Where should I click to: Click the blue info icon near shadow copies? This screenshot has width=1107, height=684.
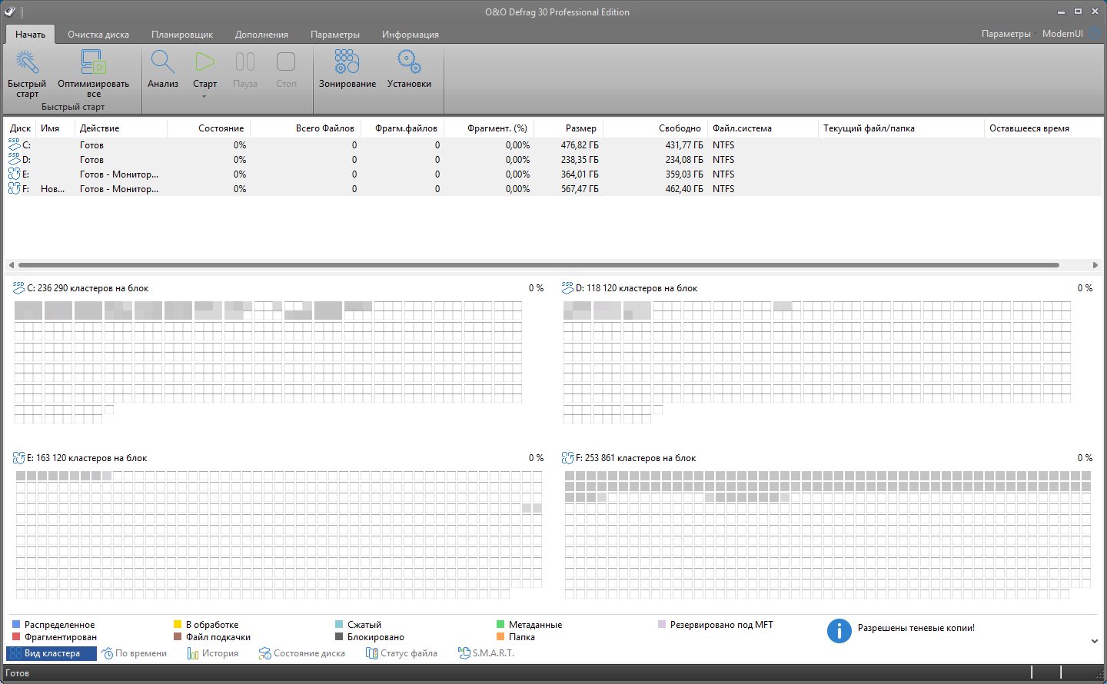coord(839,631)
